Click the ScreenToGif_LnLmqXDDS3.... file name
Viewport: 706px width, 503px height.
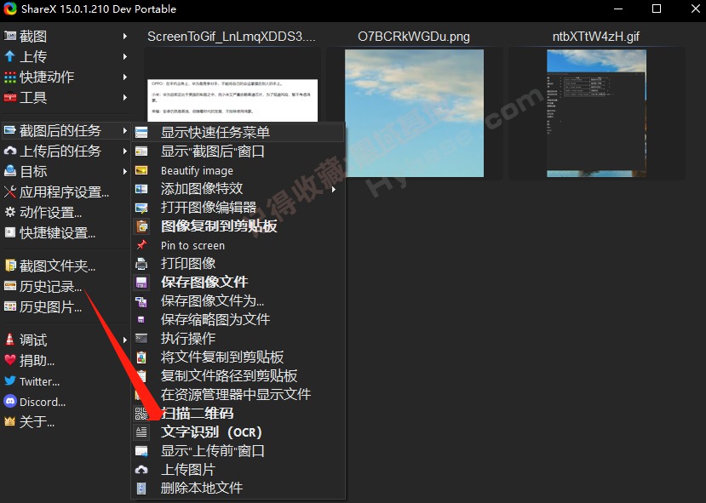pos(232,37)
